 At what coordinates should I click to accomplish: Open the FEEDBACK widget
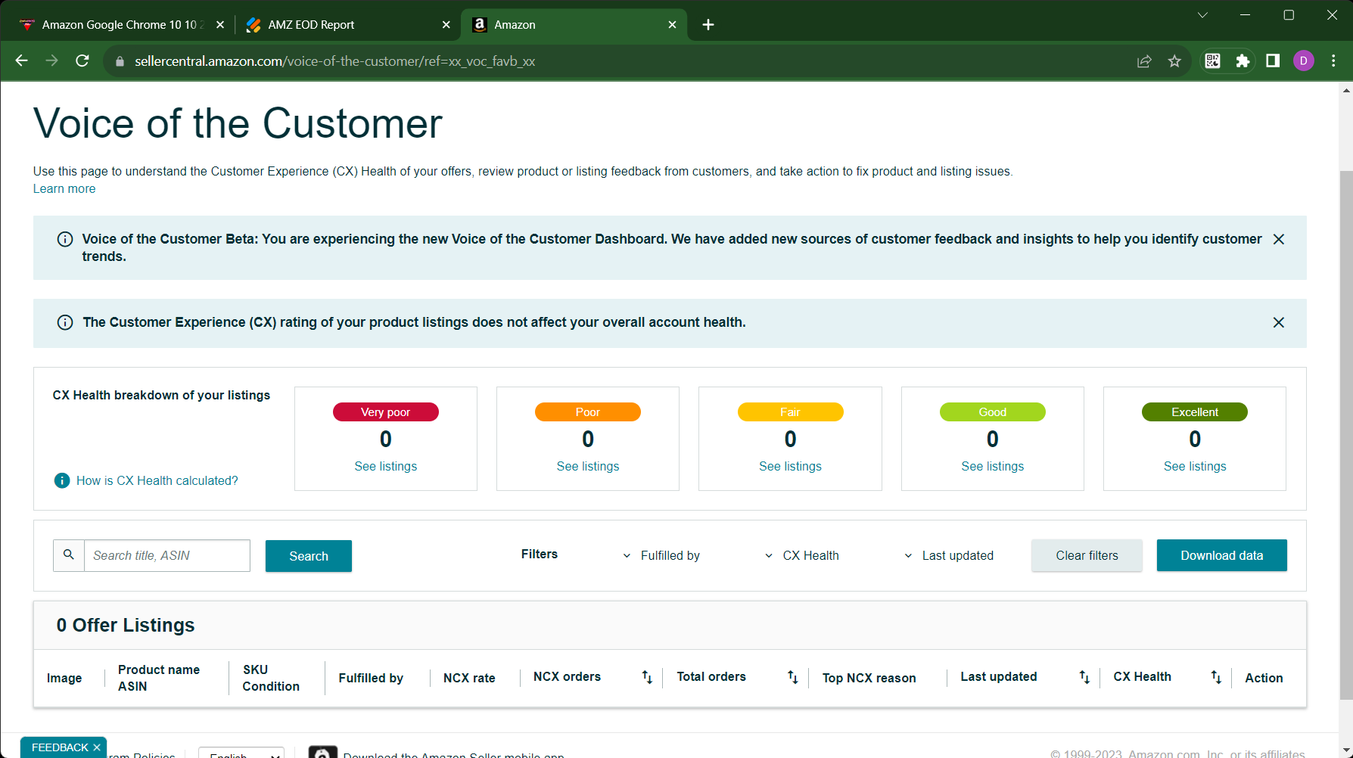(x=60, y=747)
